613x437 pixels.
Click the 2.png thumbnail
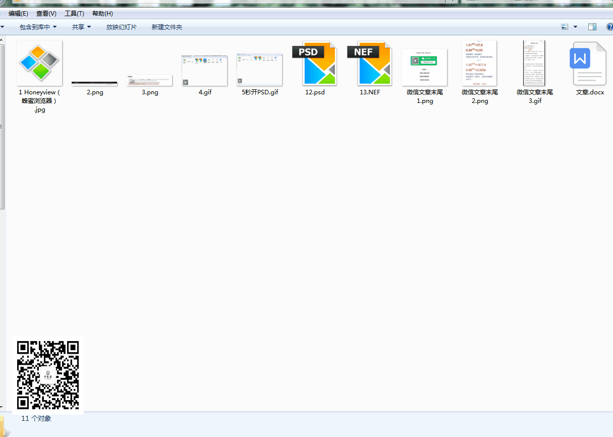[x=94, y=83]
